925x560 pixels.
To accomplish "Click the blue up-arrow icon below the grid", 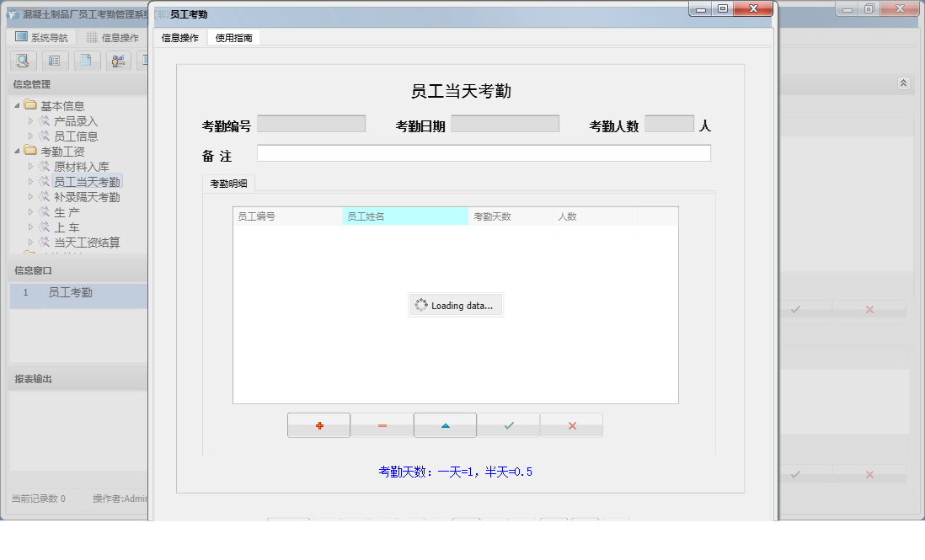I will coord(445,425).
